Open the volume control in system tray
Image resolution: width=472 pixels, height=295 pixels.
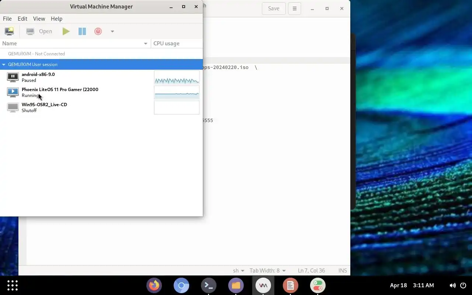click(x=452, y=285)
